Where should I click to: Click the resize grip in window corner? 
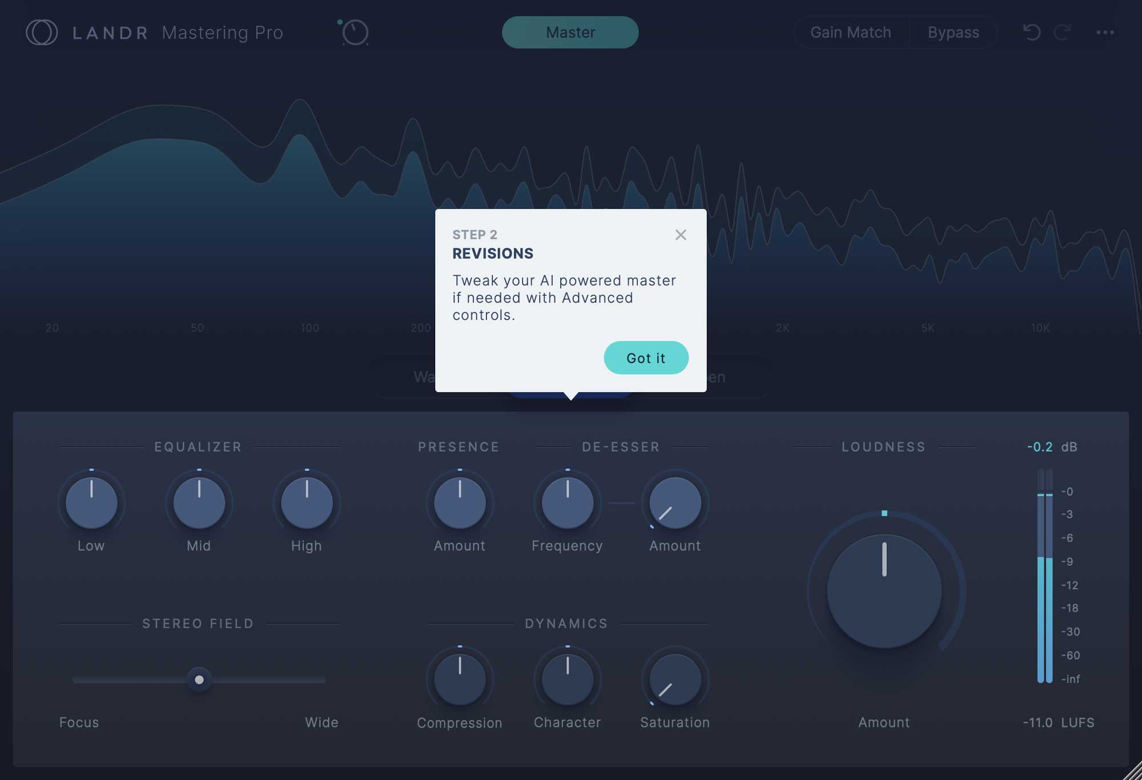[x=1132, y=770]
